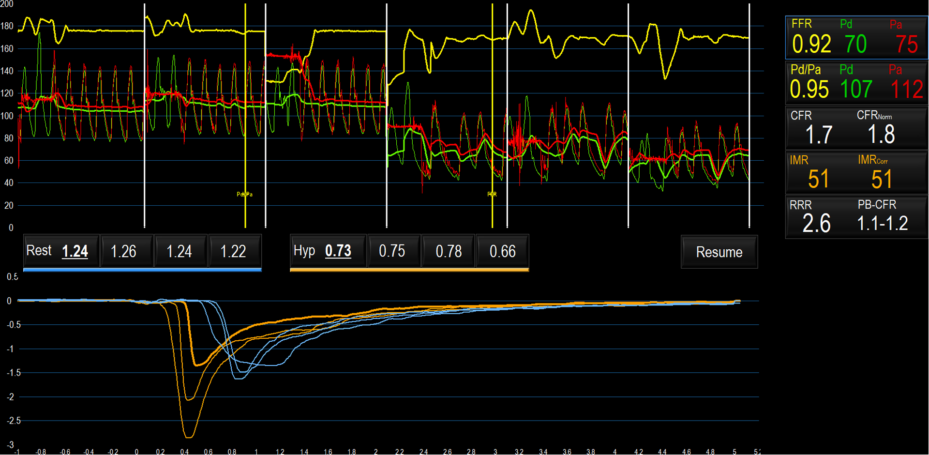Click the PB-CFR value 1.1-1.2
929x455 pixels.
(x=883, y=223)
